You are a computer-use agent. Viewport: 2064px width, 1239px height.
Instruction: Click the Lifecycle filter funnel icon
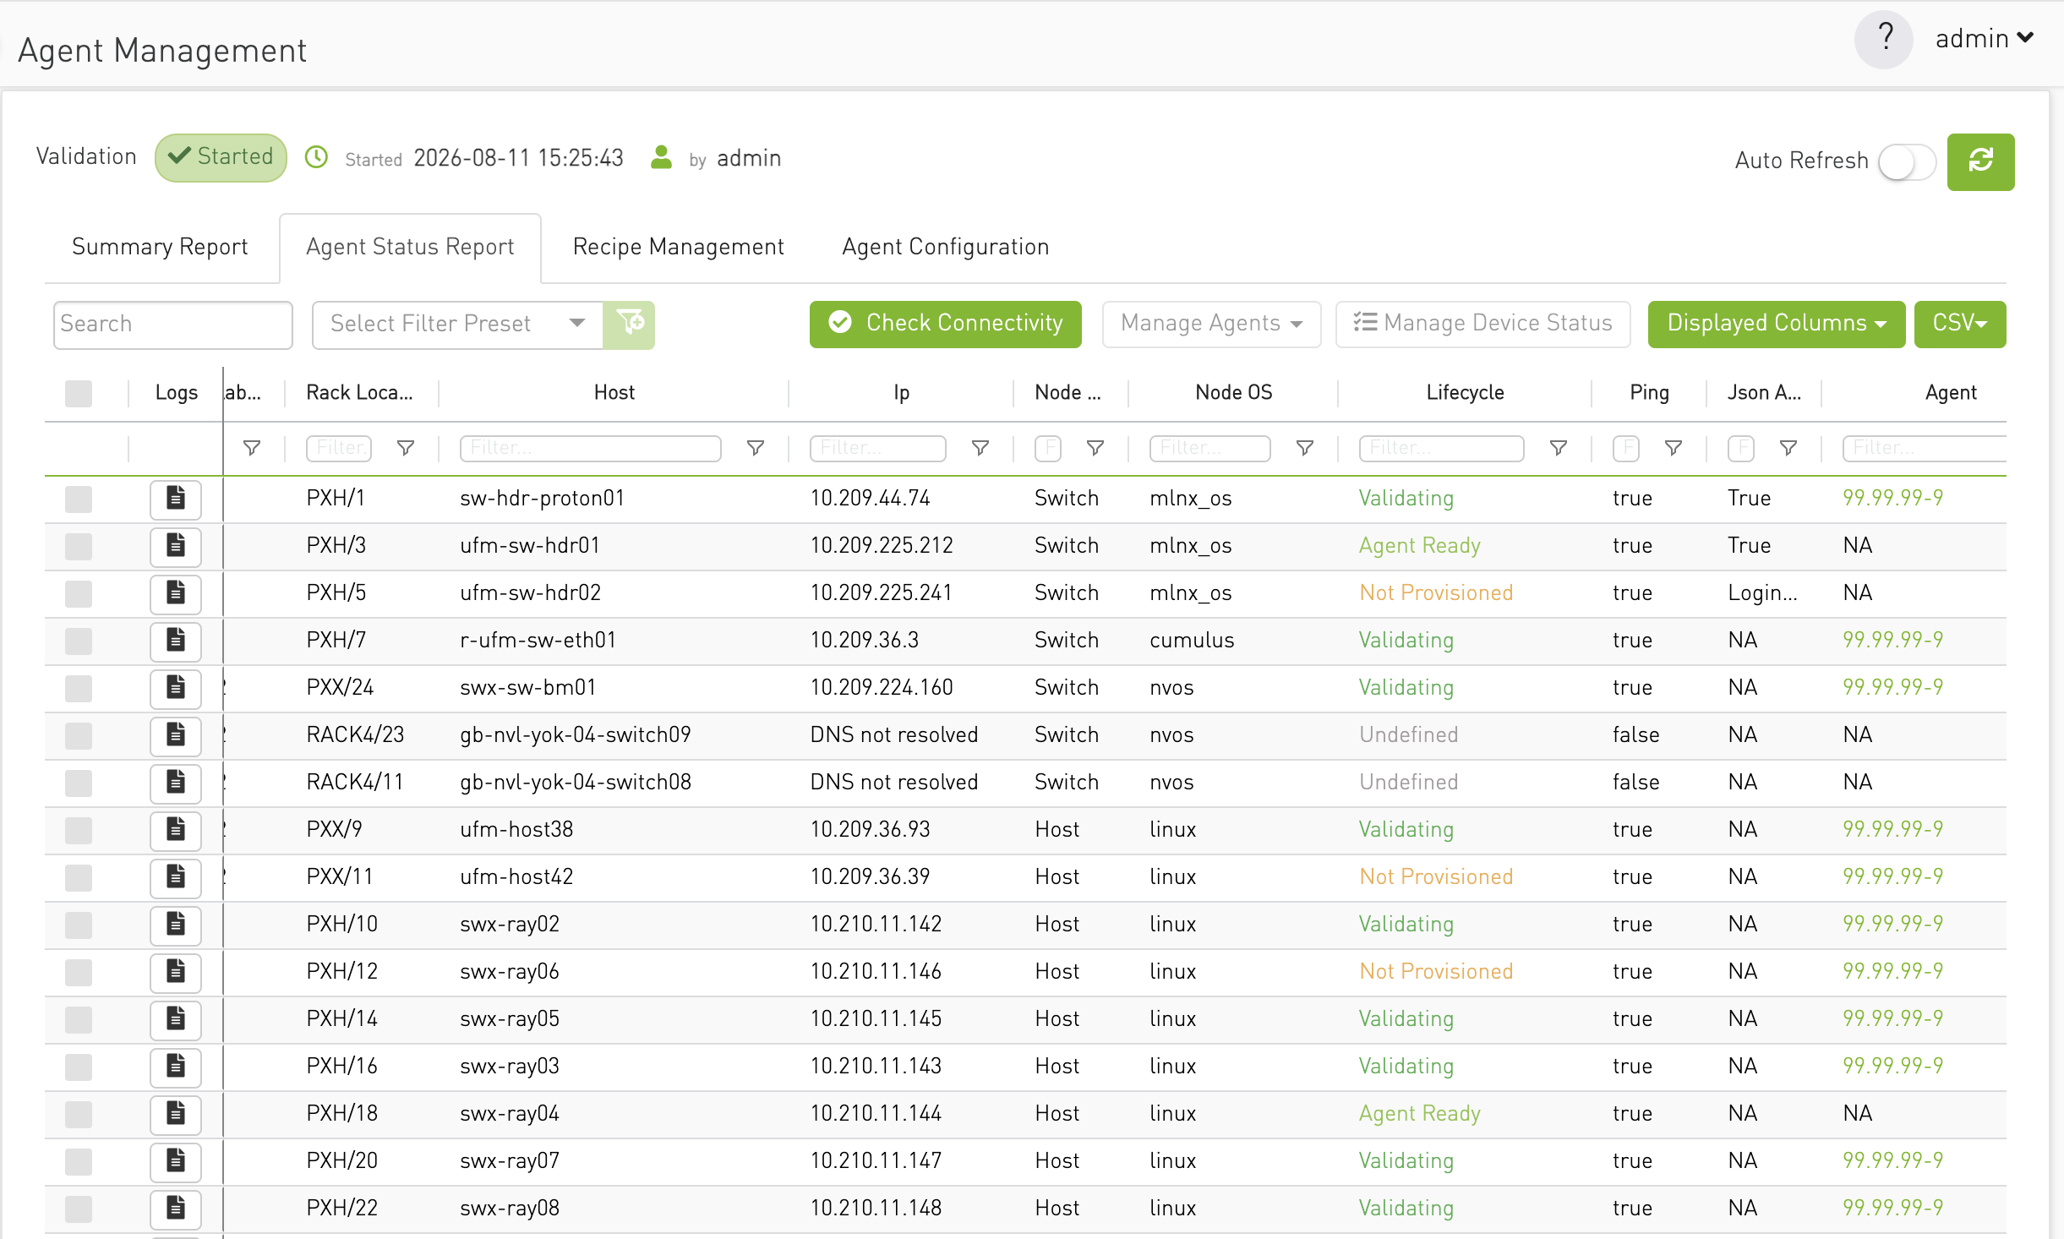pos(1559,448)
